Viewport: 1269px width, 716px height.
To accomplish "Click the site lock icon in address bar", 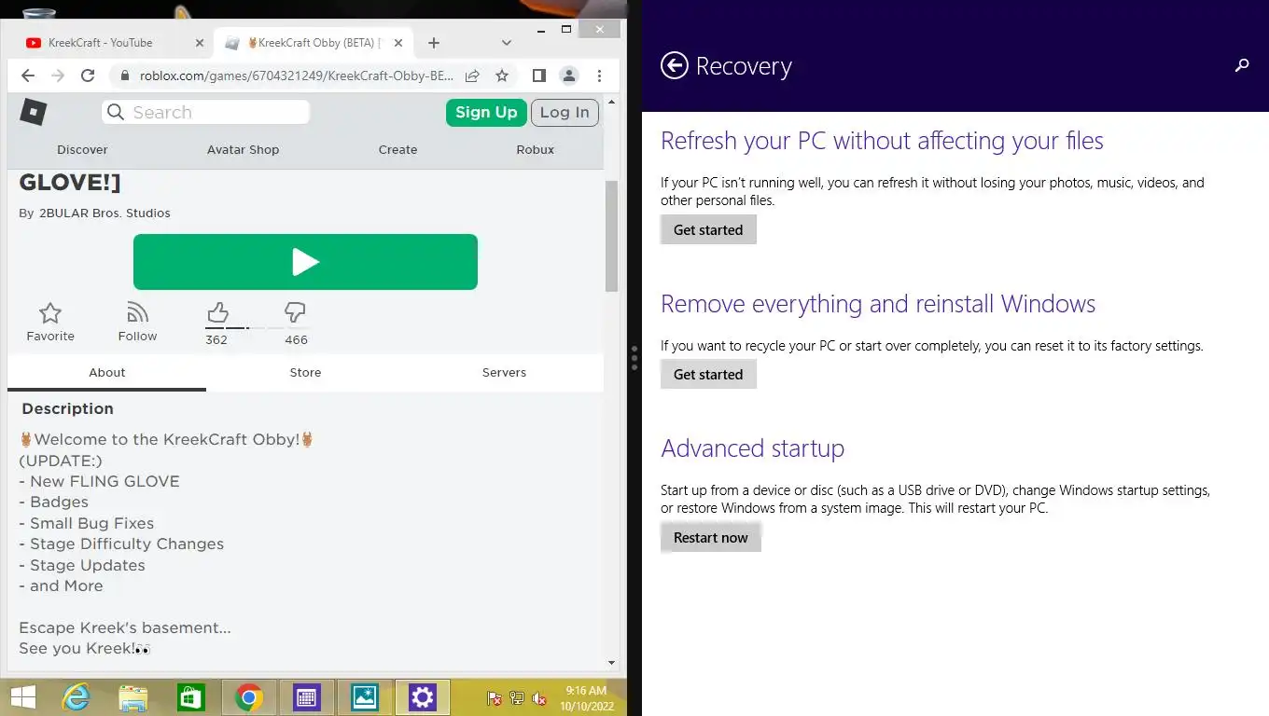I will coord(123,76).
